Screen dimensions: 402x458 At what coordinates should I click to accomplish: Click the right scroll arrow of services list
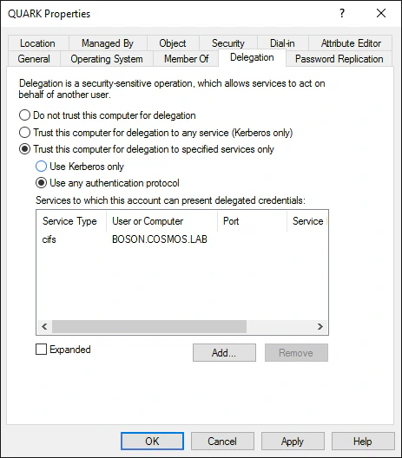click(320, 326)
